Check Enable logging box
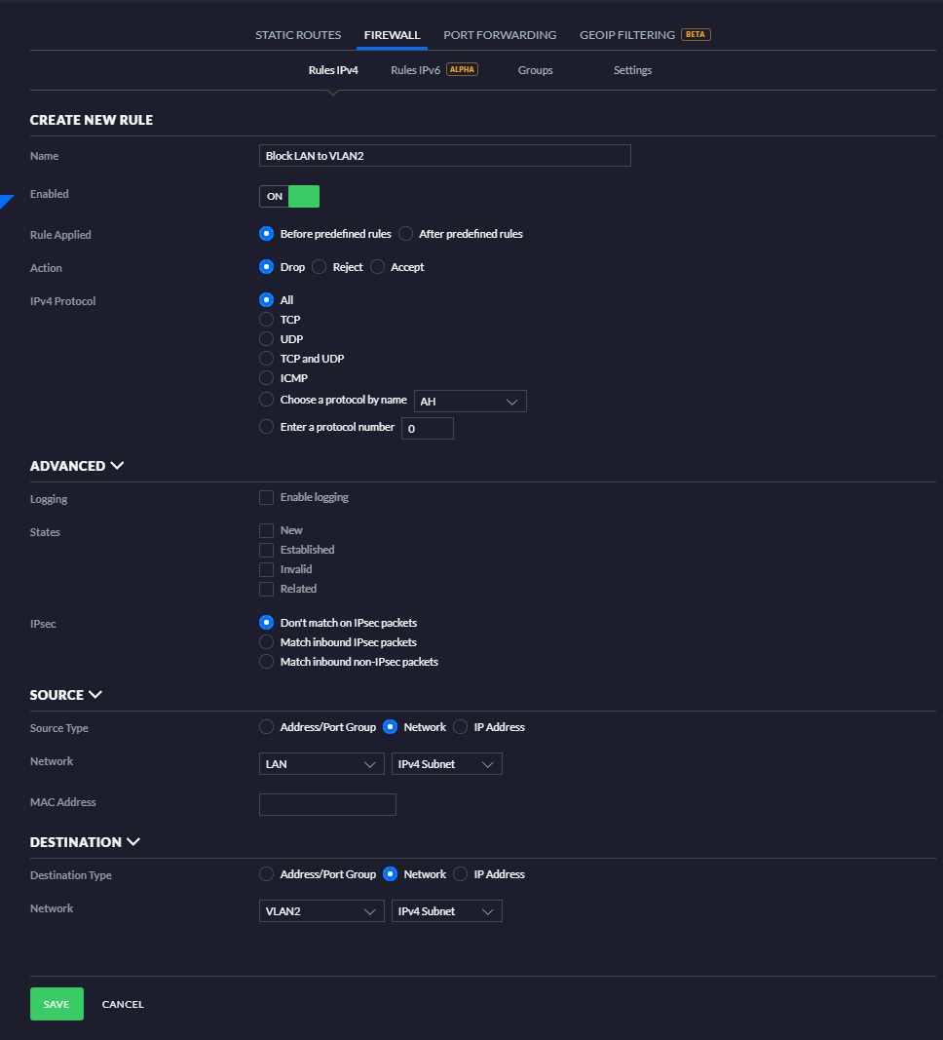Image resolution: width=943 pixels, height=1040 pixels. pos(266,497)
